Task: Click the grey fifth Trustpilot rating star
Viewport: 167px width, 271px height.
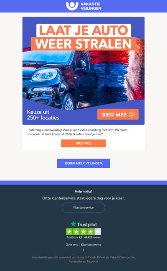Action: pyautogui.click(x=98, y=232)
